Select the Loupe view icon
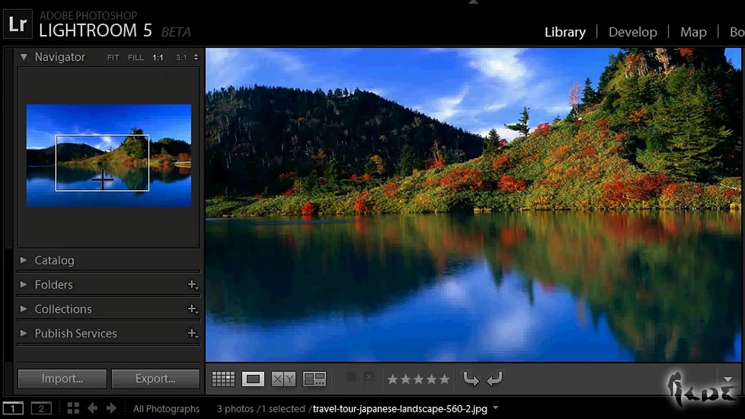This screenshot has height=419, width=745. click(253, 379)
